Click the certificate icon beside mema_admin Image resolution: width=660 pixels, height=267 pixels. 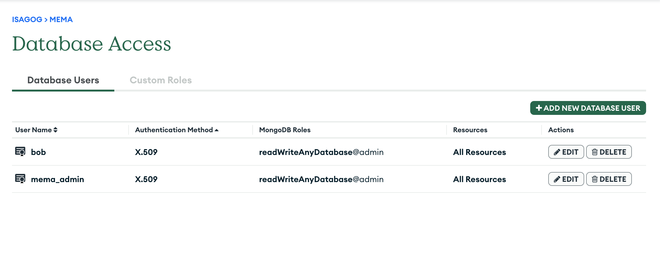[20, 179]
